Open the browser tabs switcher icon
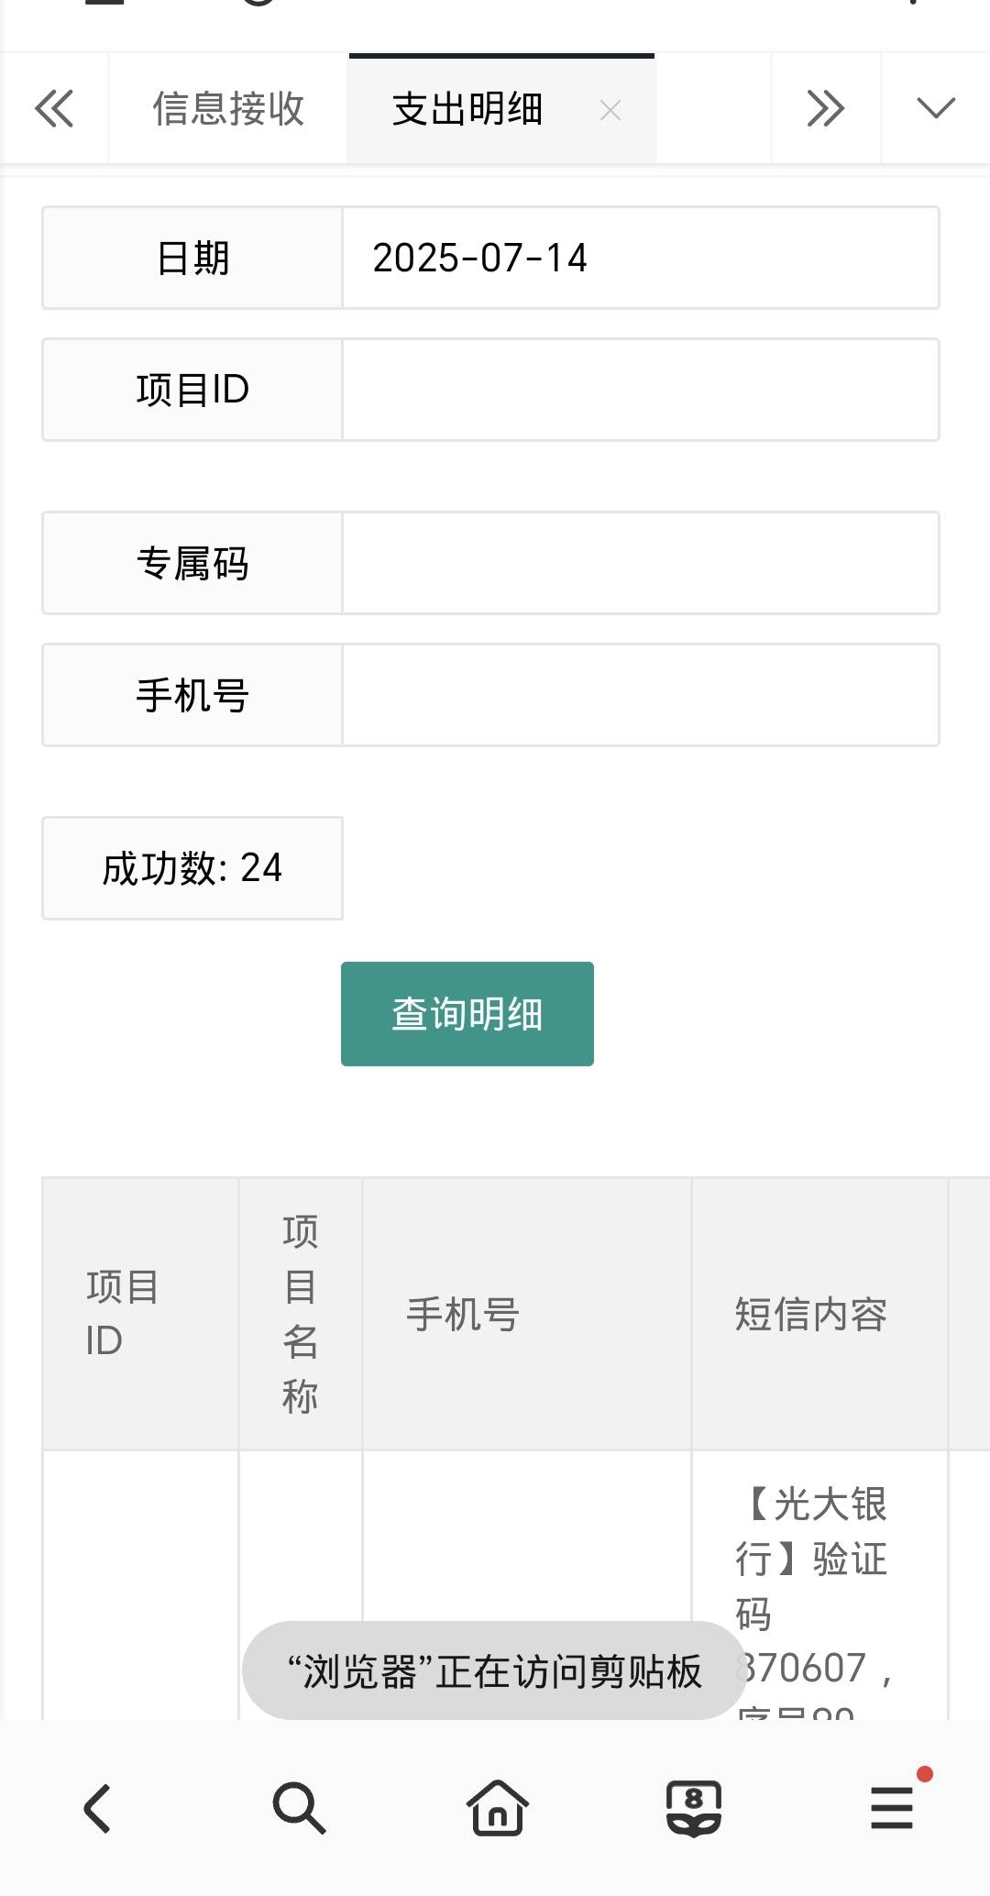Viewport: 990px width, 1896px height. point(694,1809)
